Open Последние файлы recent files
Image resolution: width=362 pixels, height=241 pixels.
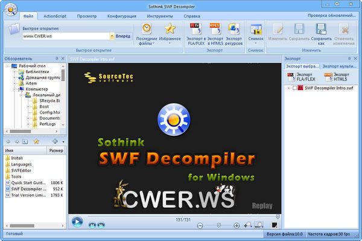point(147,34)
